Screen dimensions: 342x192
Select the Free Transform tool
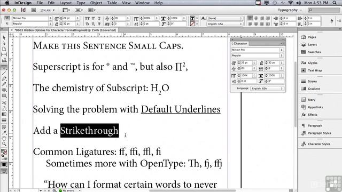[4, 108]
